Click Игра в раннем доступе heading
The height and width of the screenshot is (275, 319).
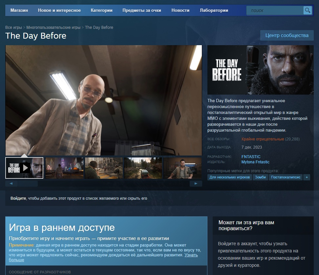(62, 228)
